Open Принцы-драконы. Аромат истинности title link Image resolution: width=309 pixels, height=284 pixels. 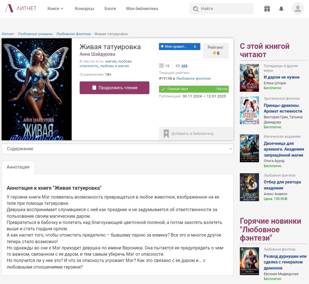tap(283, 108)
